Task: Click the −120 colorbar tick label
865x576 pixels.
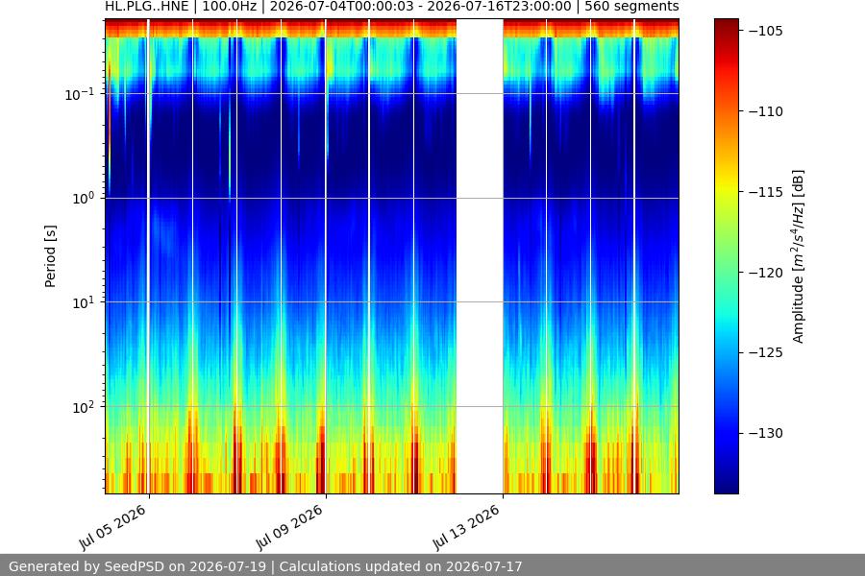Action: point(766,273)
